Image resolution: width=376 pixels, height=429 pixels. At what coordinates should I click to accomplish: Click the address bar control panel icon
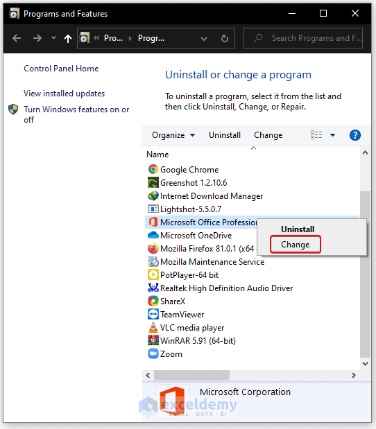(85, 37)
